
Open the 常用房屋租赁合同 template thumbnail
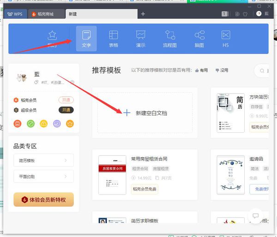click(x=112, y=175)
